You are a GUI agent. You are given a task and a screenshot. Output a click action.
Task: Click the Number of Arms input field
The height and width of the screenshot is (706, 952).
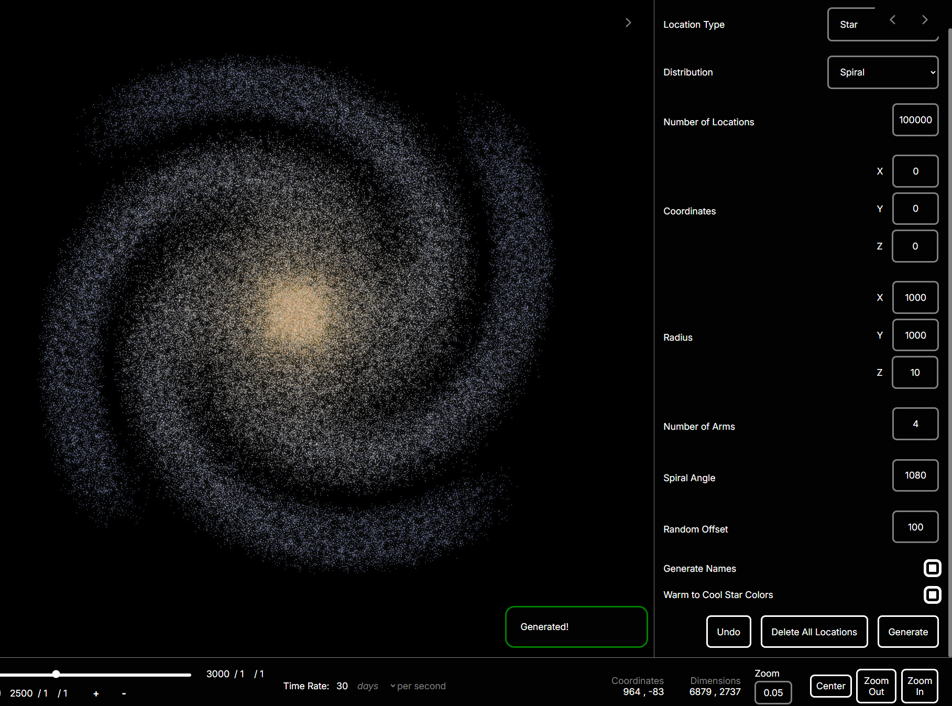point(915,424)
